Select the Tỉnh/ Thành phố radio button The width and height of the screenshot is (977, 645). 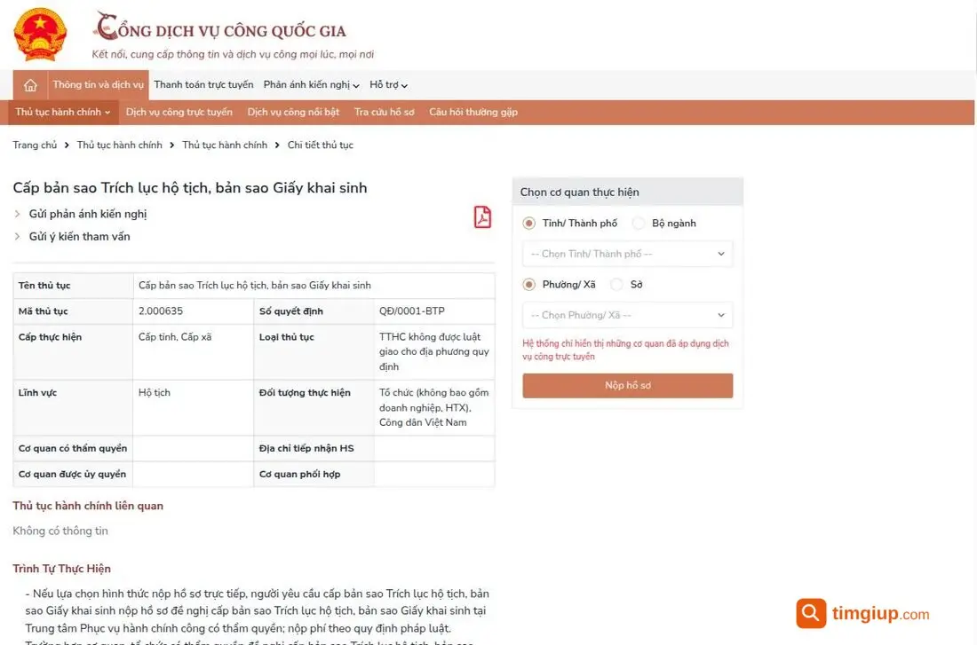[x=529, y=223]
